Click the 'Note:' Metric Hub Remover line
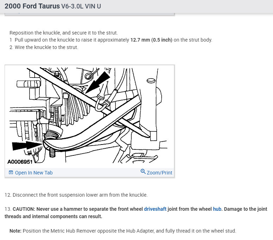 (x=123, y=231)
